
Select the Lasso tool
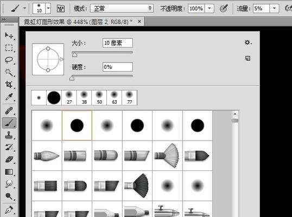pyautogui.click(x=9, y=60)
